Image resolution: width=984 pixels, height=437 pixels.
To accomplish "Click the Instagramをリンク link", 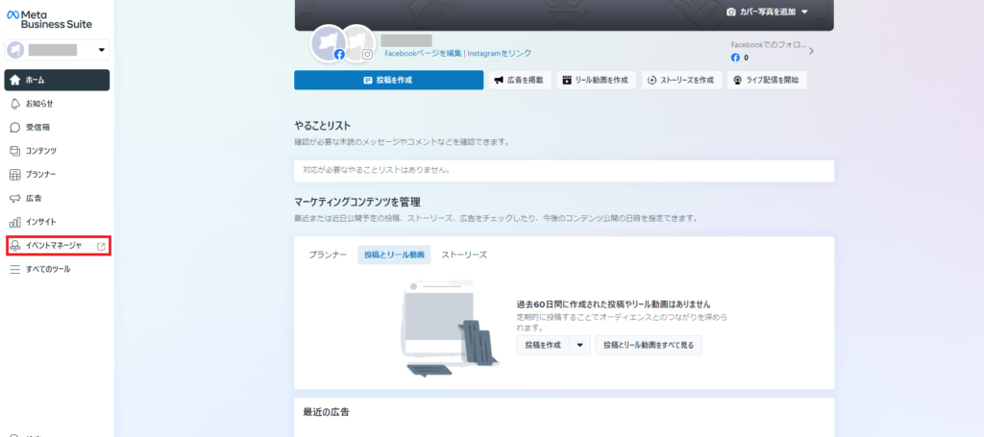I will (499, 54).
